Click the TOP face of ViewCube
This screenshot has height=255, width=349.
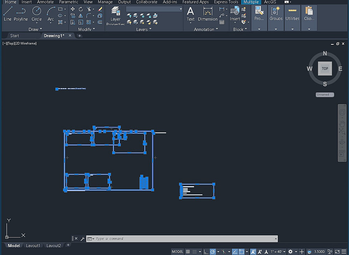click(x=325, y=68)
